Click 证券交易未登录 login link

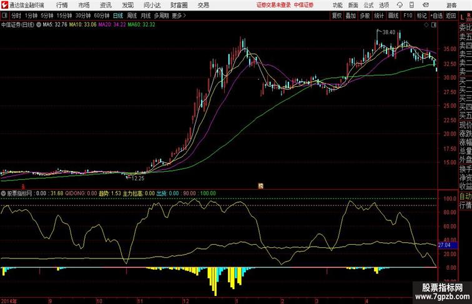coord(273,5)
